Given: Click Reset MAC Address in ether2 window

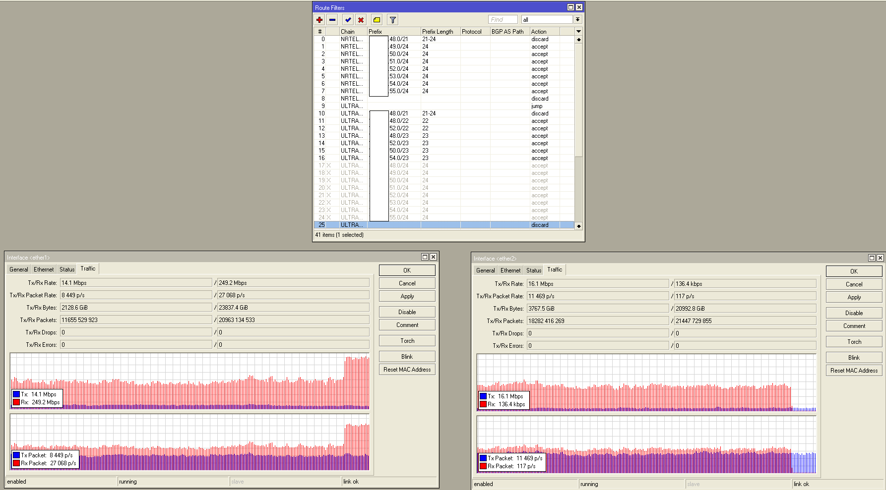Looking at the screenshot, I should [x=854, y=371].
